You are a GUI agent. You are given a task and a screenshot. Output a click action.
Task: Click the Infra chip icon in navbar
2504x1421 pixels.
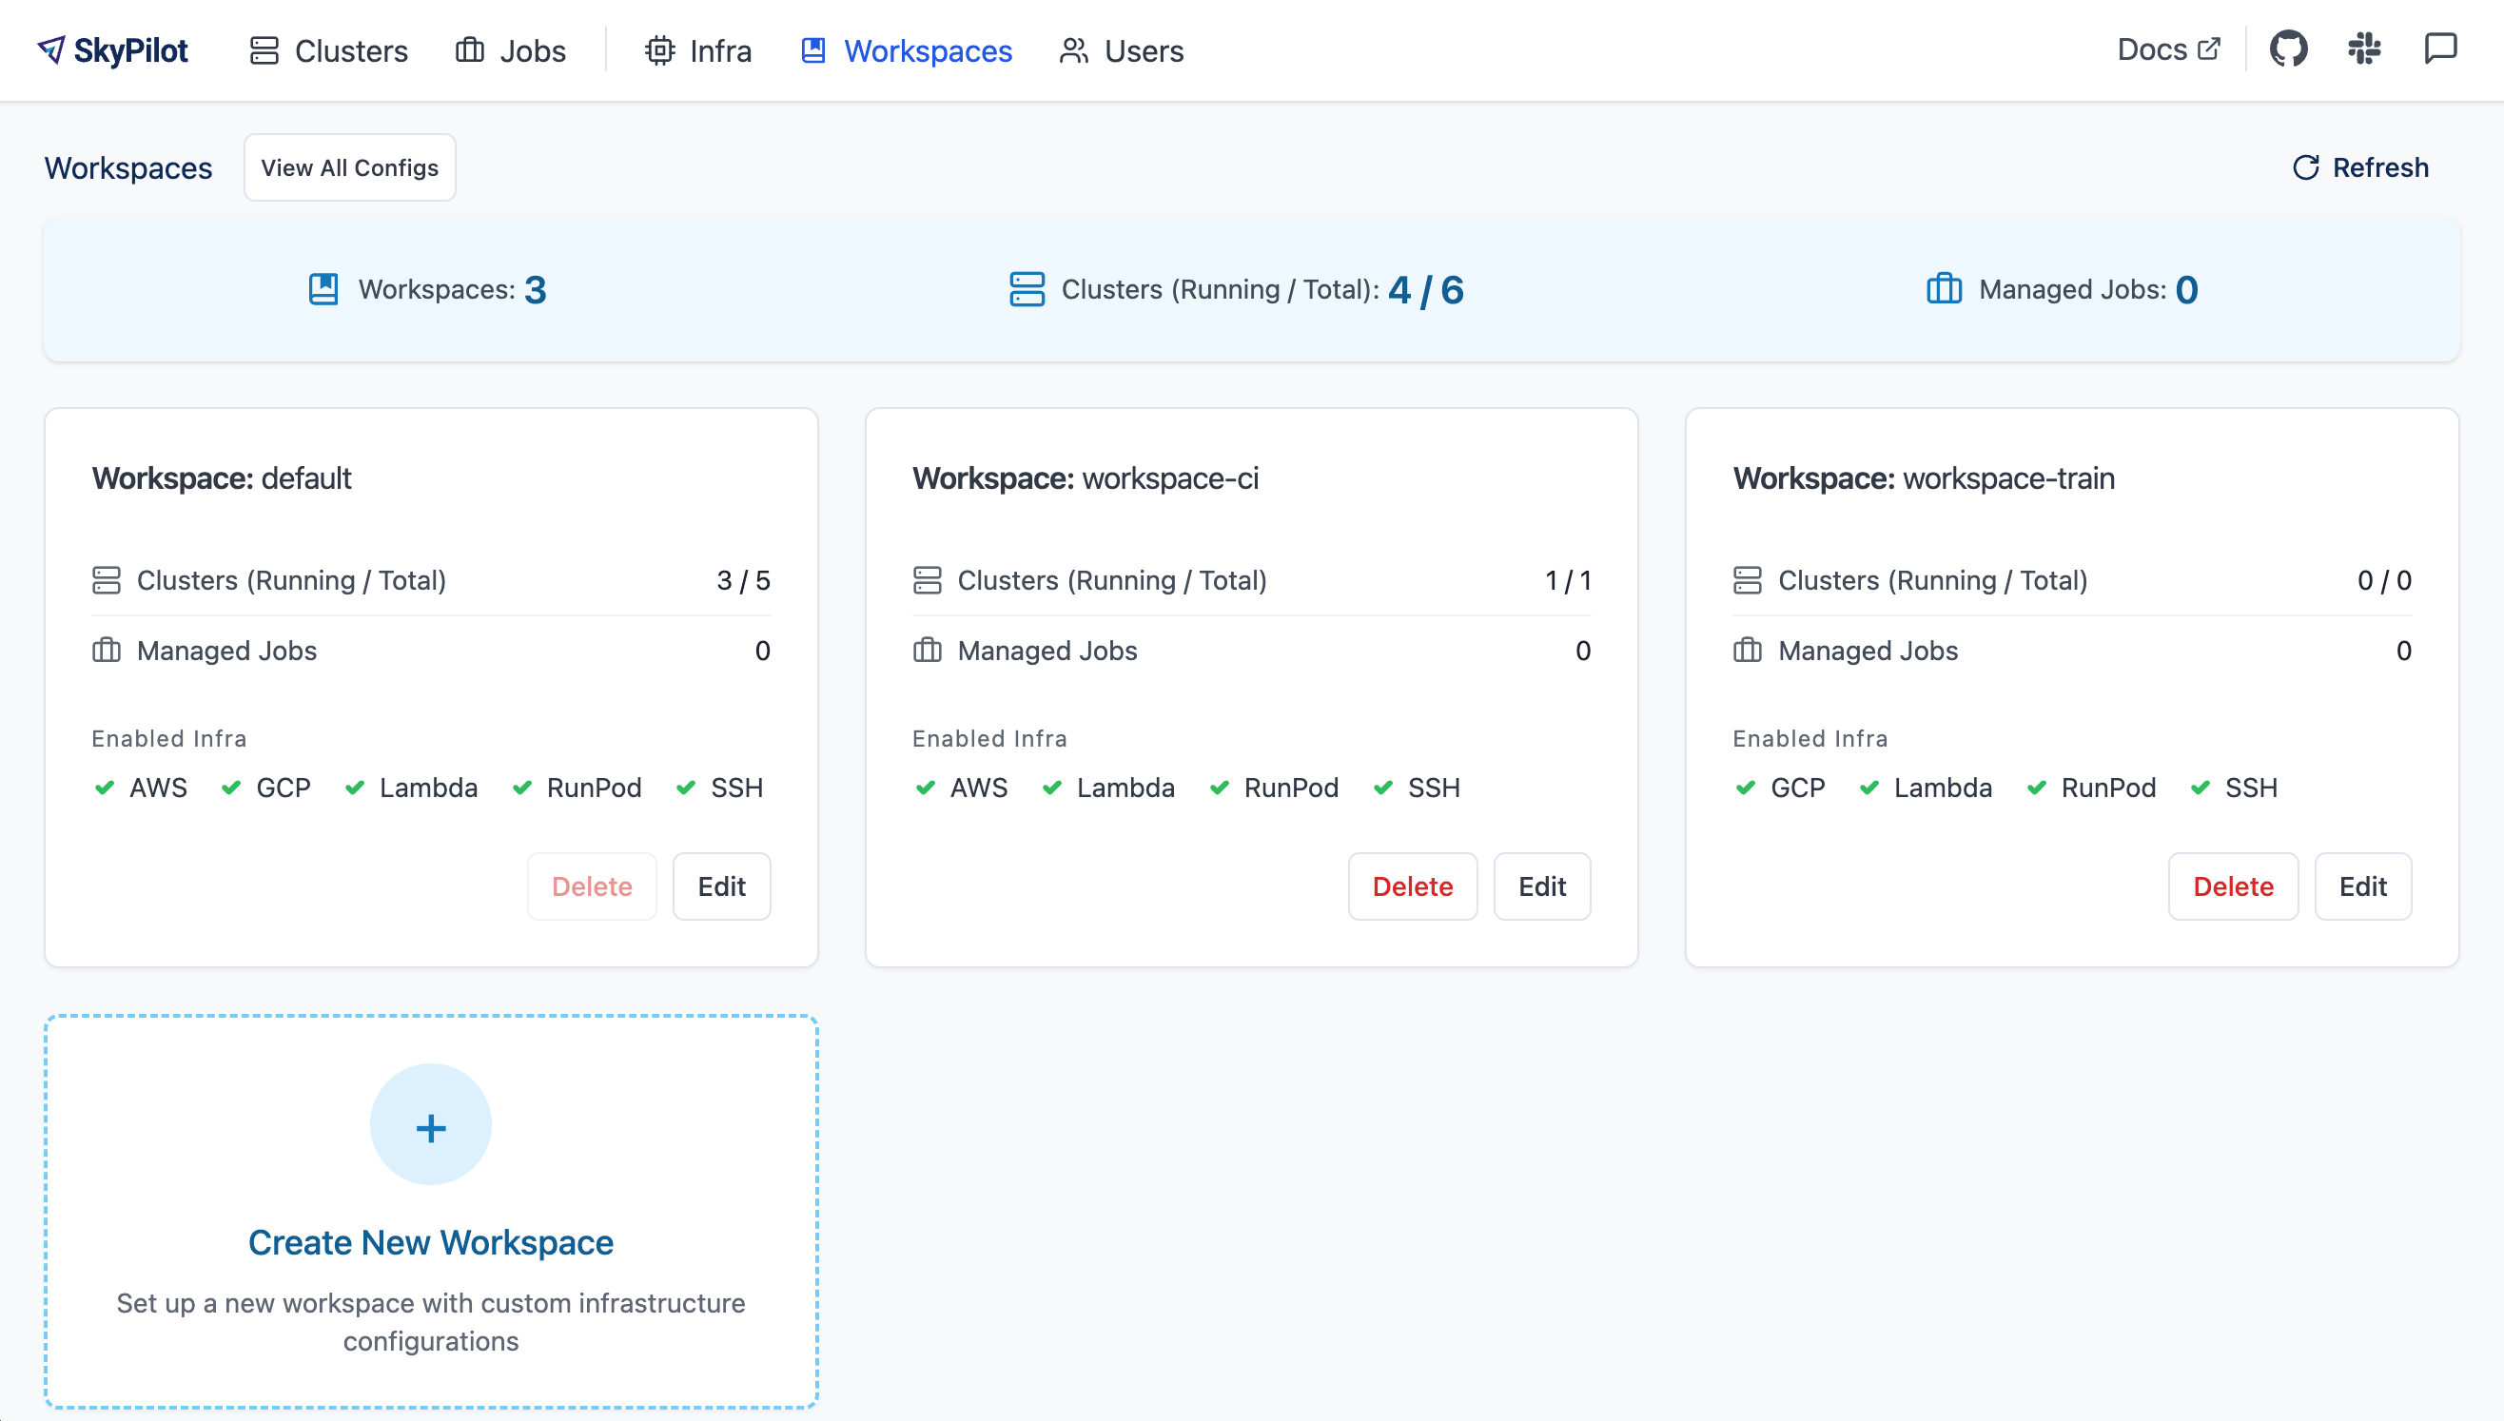pyautogui.click(x=660, y=50)
